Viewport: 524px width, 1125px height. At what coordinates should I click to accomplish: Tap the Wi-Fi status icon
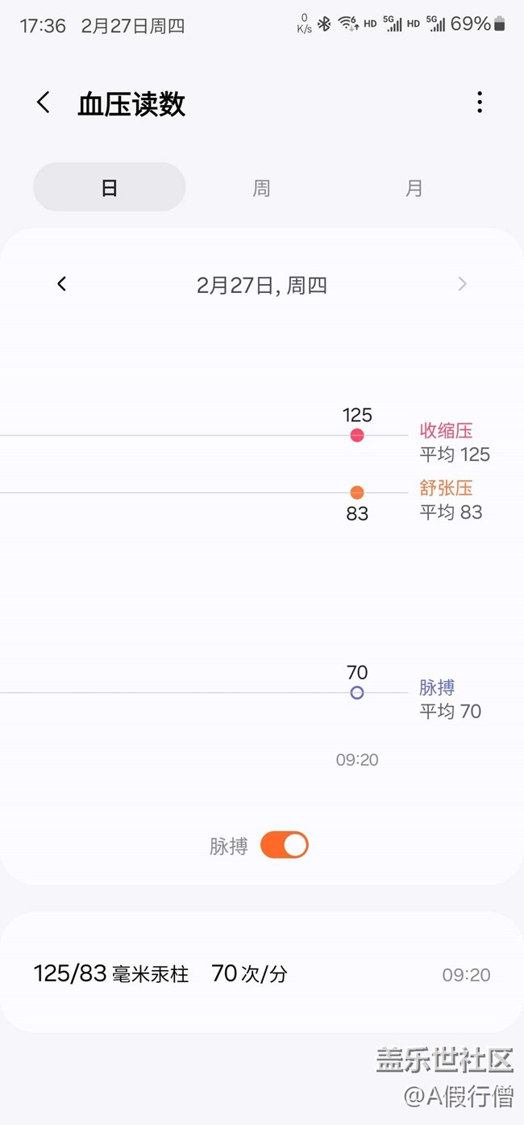pos(348,24)
